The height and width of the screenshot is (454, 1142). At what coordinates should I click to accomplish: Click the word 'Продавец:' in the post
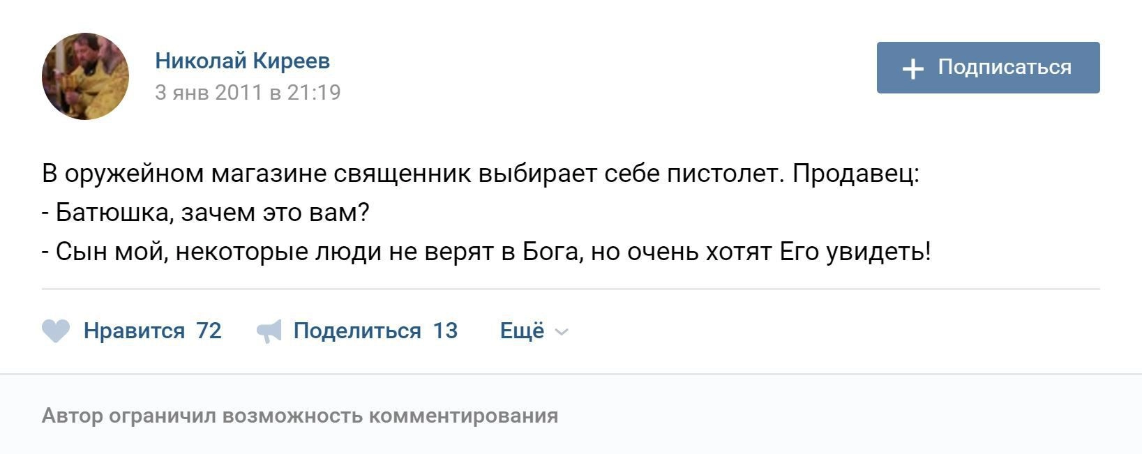[856, 173]
